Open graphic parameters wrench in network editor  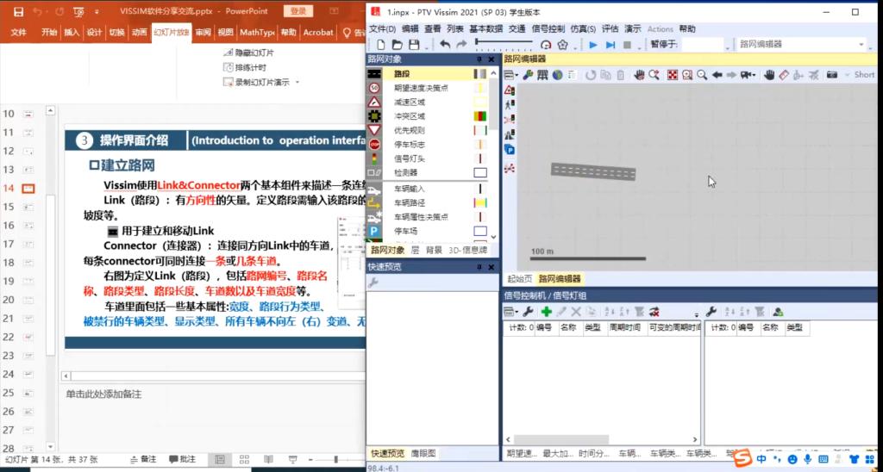click(528, 75)
